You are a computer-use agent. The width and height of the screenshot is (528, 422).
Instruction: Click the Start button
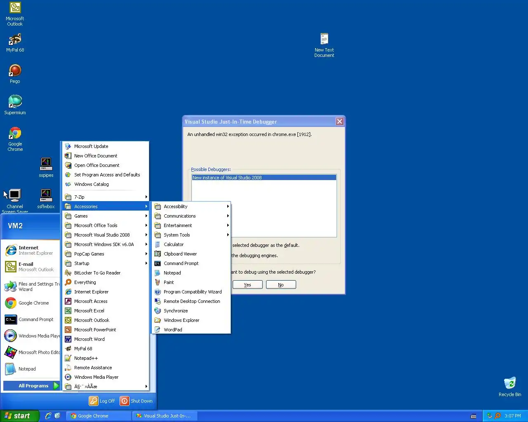click(x=20, y=416)
